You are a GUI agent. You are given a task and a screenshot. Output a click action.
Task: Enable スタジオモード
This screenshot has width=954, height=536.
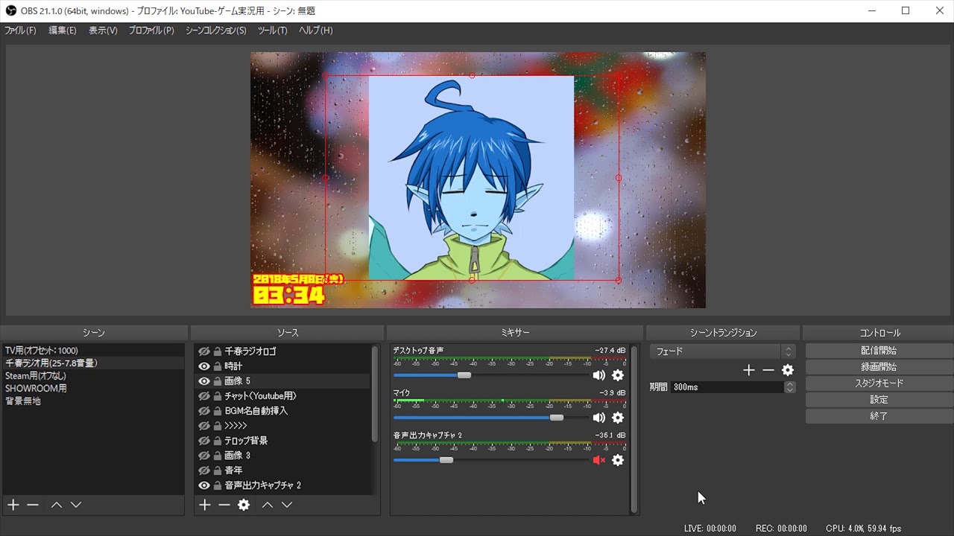pyautogui.click(x=879, y=383)
